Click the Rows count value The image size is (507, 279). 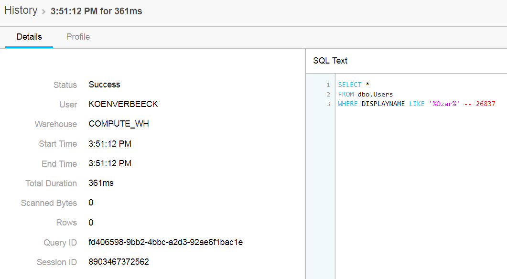click(x=90, y=222)
